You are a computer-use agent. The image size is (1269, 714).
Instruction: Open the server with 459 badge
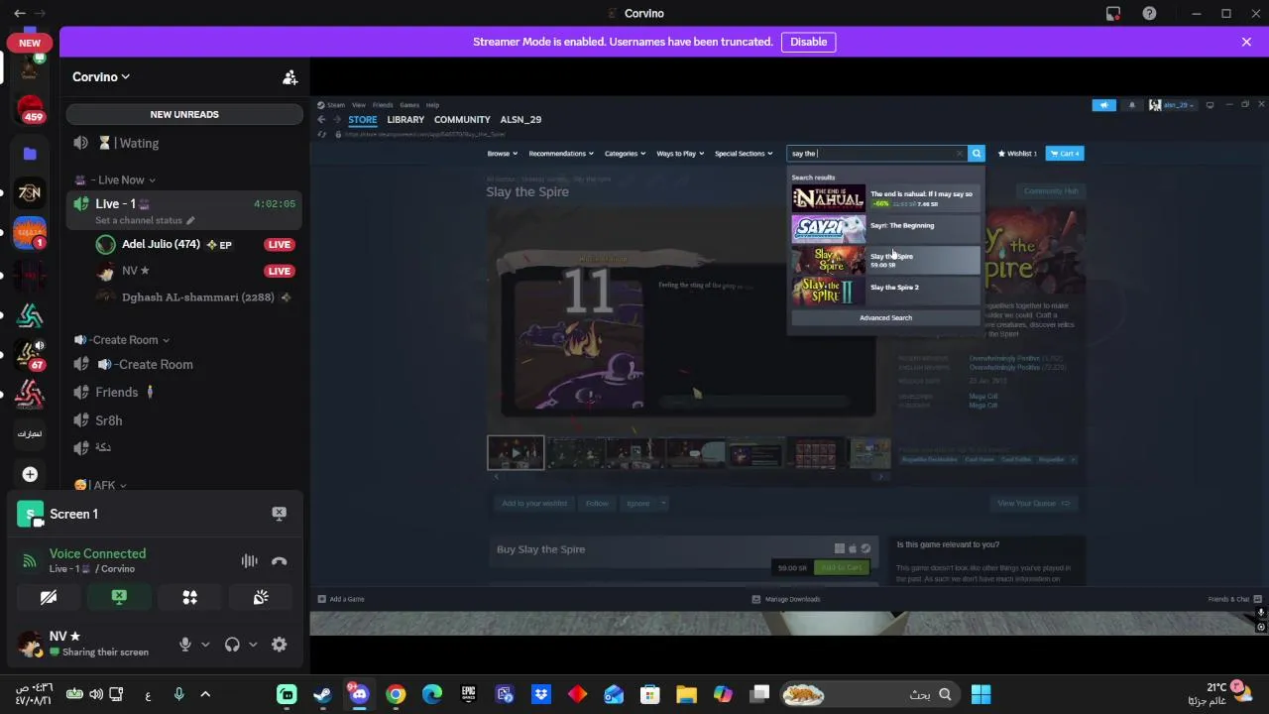coord(30,108)
